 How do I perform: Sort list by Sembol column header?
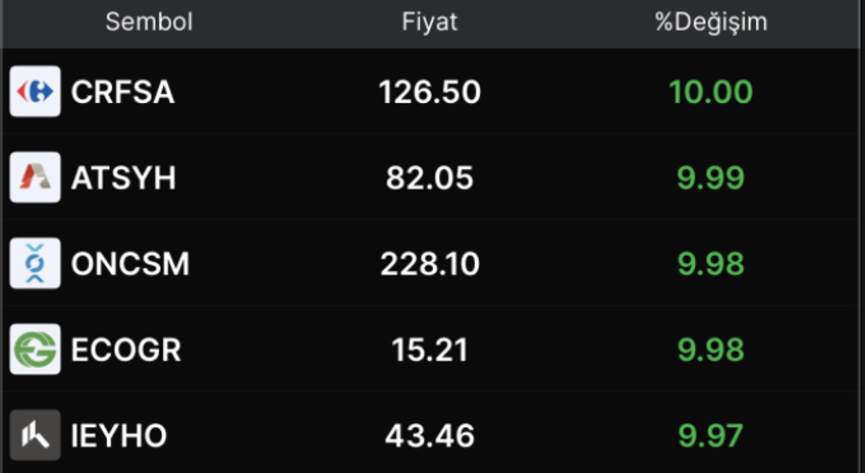pyautogui.click(x=149, y=22)
